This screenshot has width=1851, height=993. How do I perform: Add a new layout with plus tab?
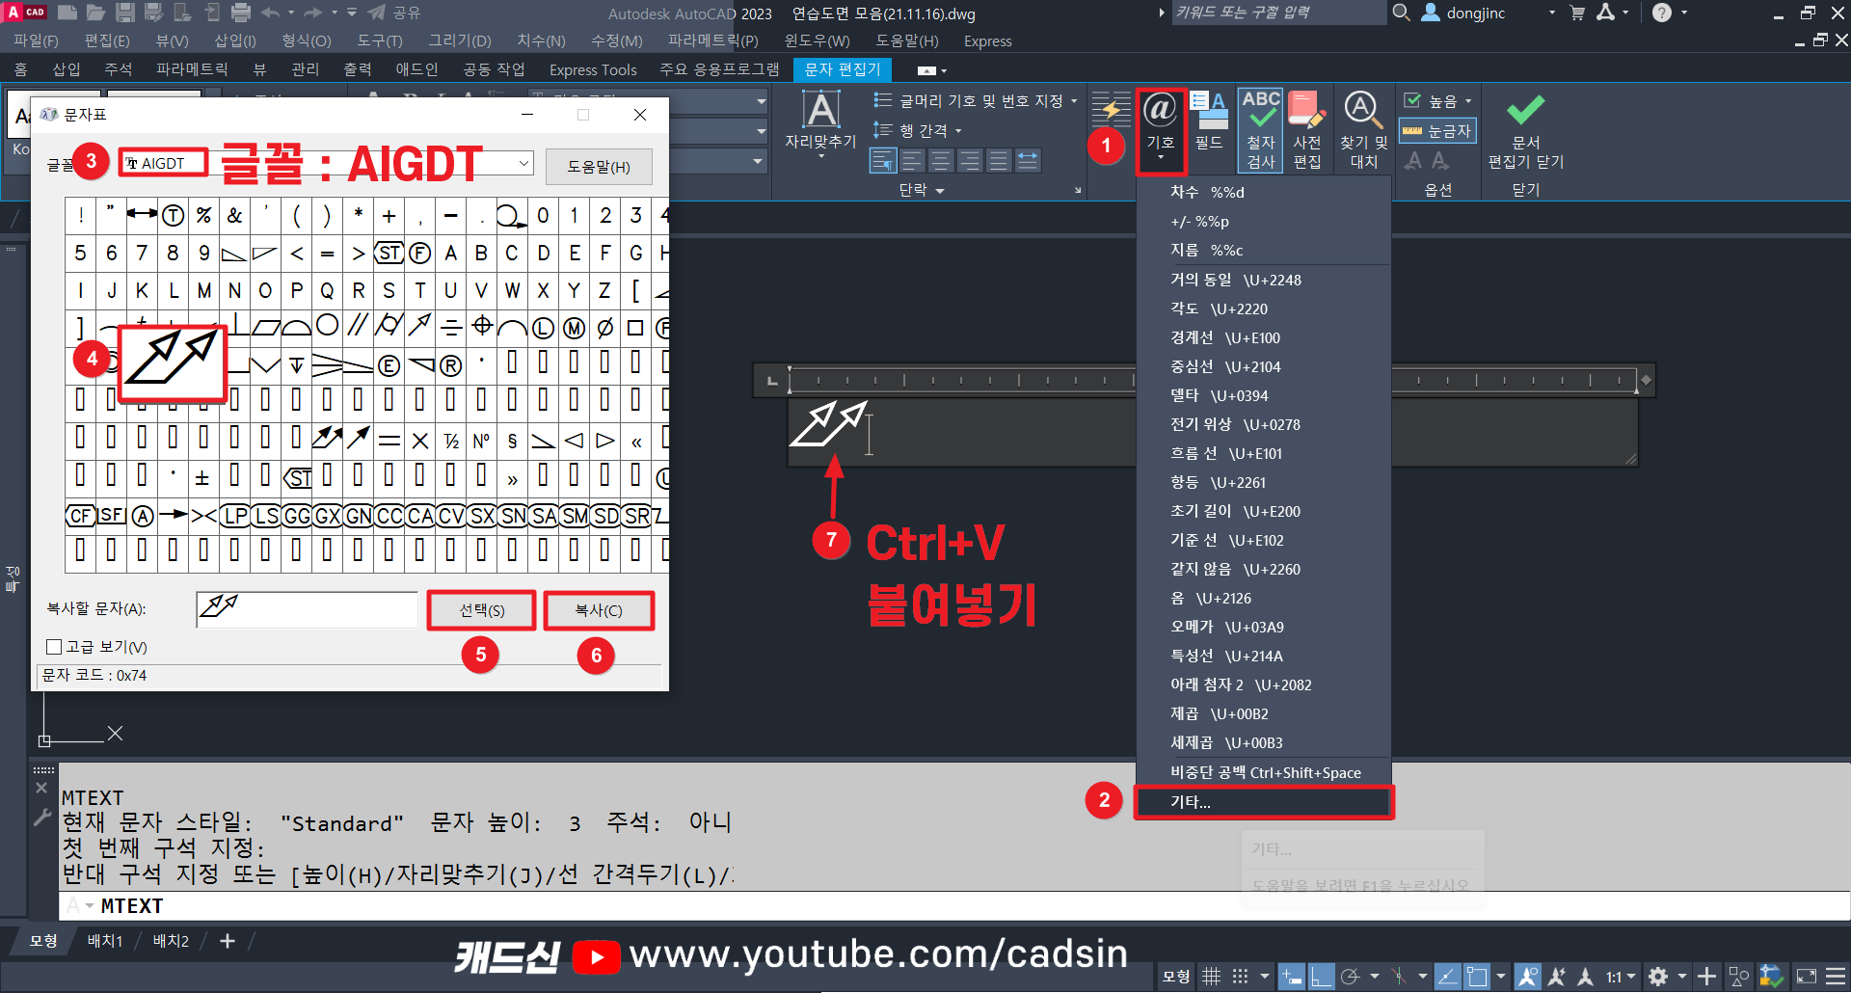tap(228, 941)
